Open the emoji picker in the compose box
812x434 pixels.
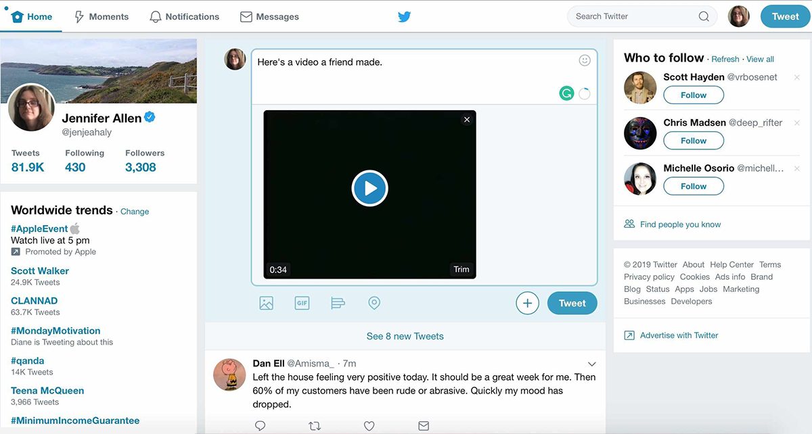point(584,59)
